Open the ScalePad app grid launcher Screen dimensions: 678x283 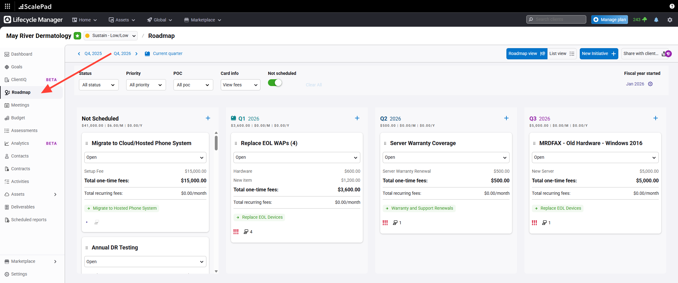coord(7,6)
